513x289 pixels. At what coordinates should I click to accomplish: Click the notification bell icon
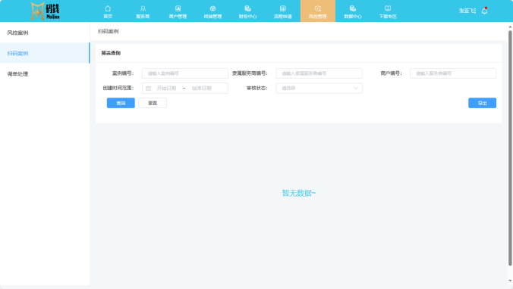coord(484,11)
